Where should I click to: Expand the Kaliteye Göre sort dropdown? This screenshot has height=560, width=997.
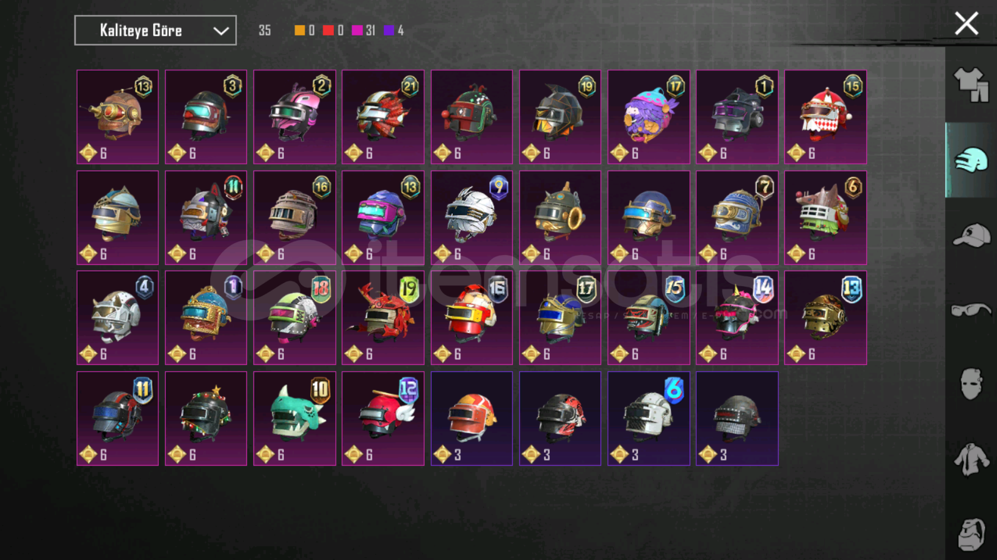(155, 30)
